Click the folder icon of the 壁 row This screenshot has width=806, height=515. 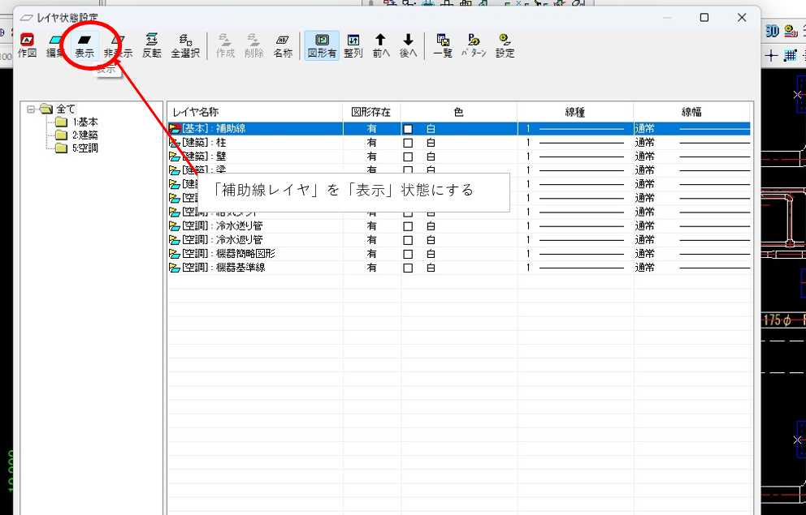(175, 157)
